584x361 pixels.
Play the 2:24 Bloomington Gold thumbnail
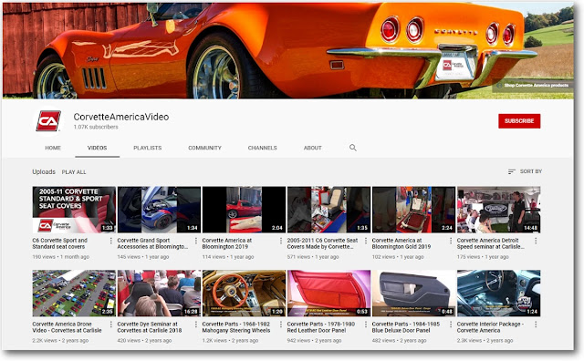coord(413,210)
